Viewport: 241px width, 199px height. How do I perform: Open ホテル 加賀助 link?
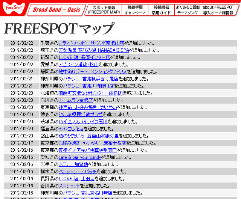(73, 164)
